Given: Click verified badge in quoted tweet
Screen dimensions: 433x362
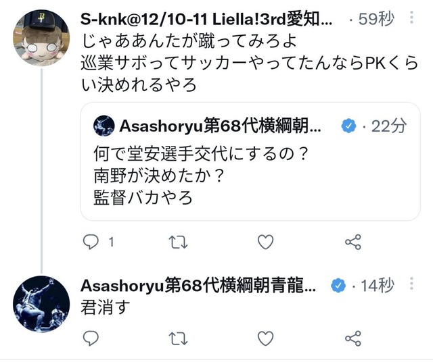Looking at the screenshot, I should [x=349, y=126].
